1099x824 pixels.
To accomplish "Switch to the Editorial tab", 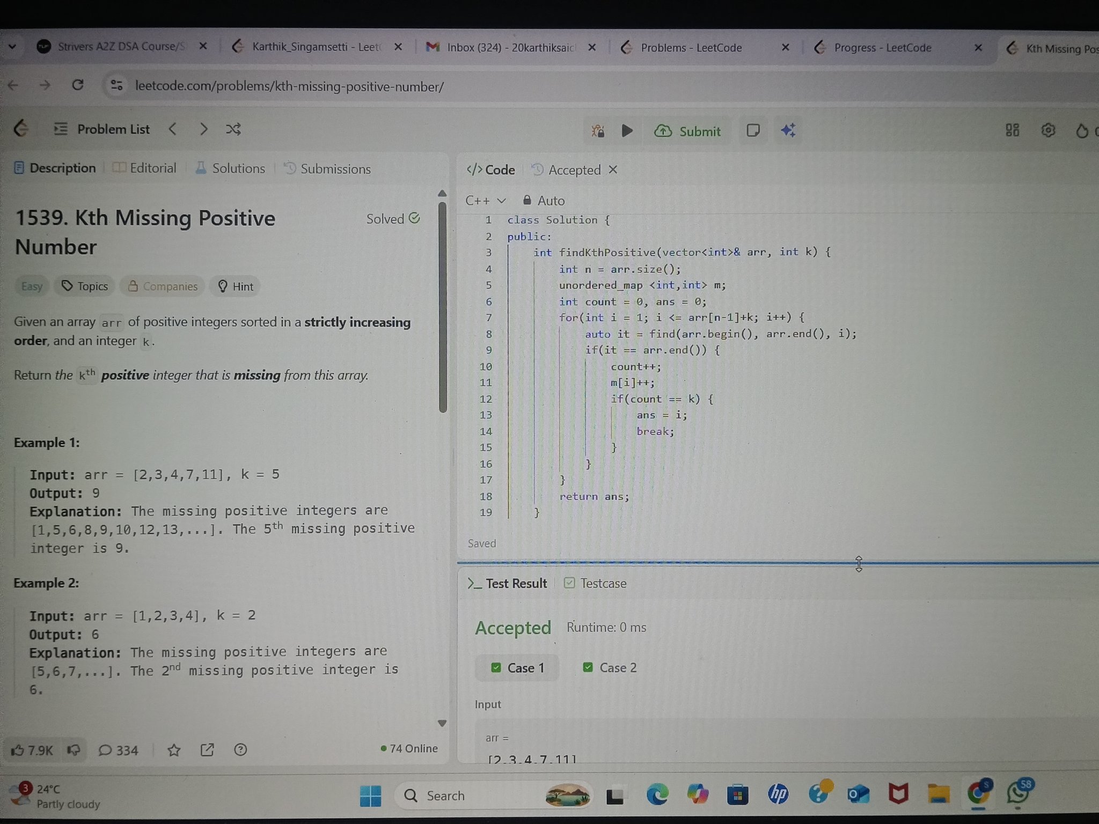I will pos(145,168).
